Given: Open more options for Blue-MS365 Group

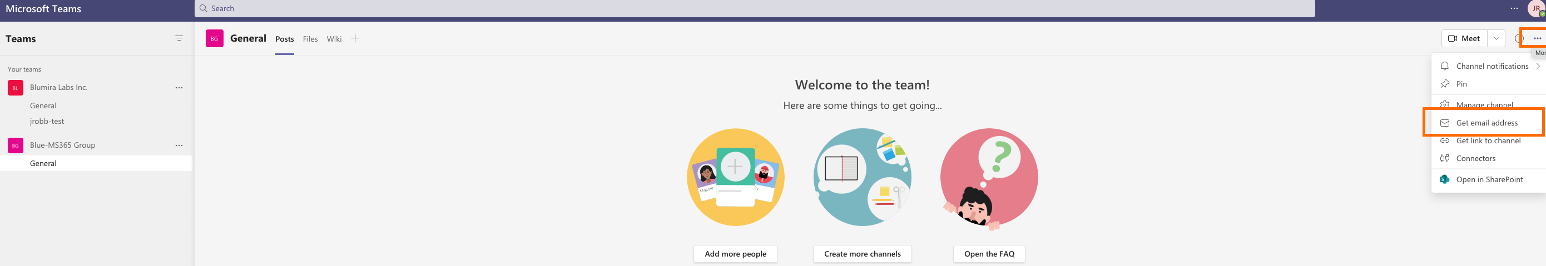Looking at the screenshot, I should tap(179, 145).
